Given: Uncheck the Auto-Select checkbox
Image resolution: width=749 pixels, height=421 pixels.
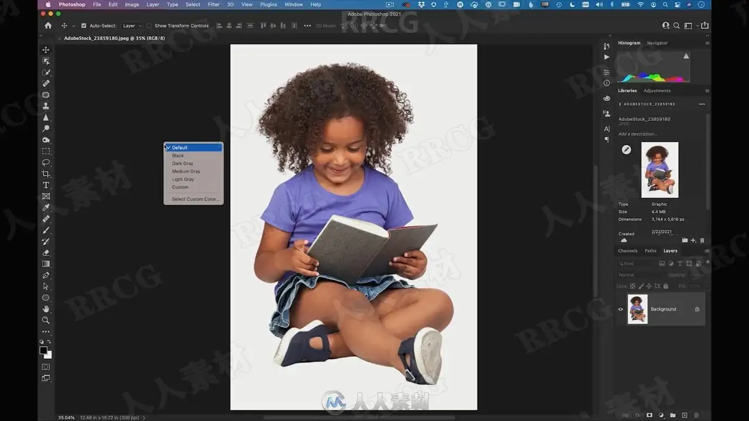Looking at the screenshot, I should [x=84, y=26].
